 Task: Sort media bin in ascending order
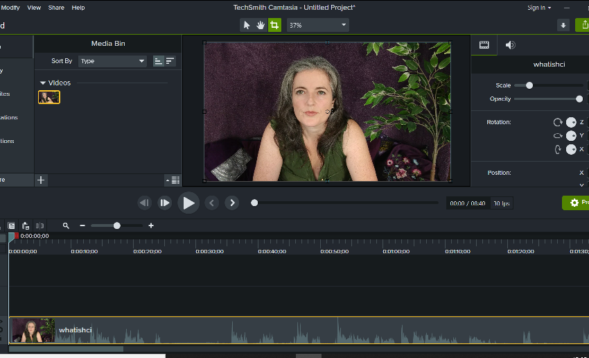click(158, 61)
